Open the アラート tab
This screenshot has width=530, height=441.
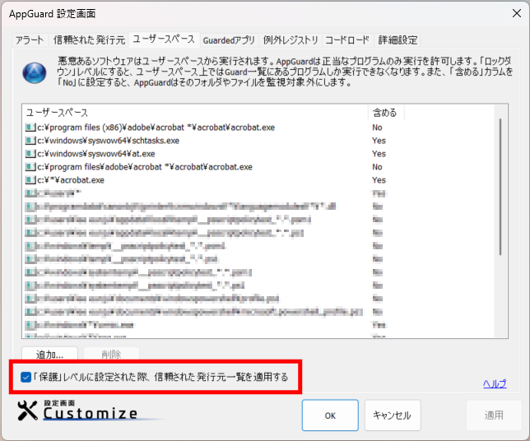tap(30, 39)
